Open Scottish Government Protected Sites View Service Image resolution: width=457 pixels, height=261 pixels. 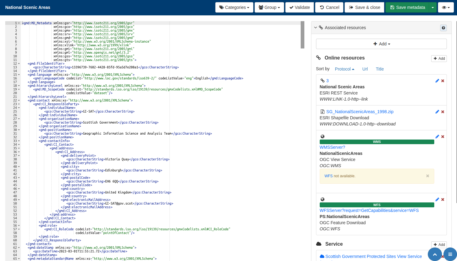click(373, 256)
